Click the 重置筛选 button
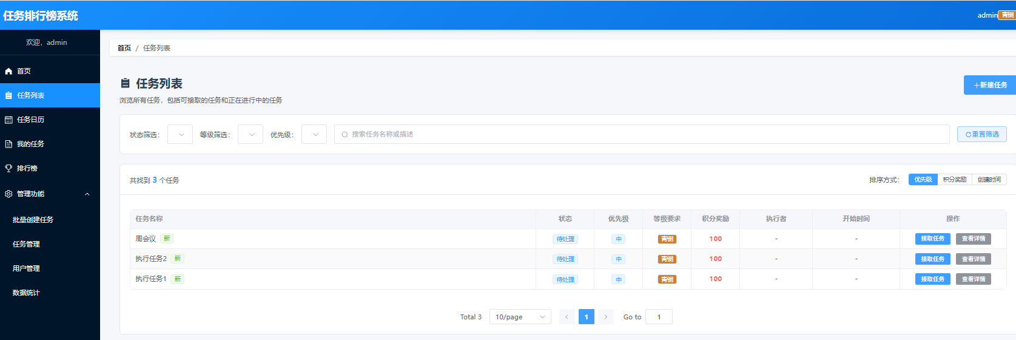The width and height of the screenshot is (1016, 340). [x=982, y=134]
